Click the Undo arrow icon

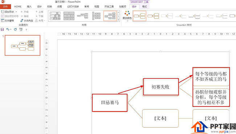click(8, 29)
